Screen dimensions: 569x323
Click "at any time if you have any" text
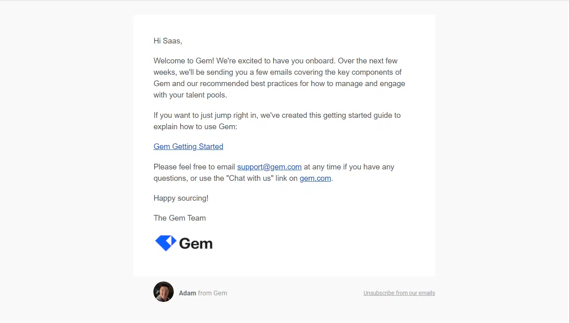[349, 167]
